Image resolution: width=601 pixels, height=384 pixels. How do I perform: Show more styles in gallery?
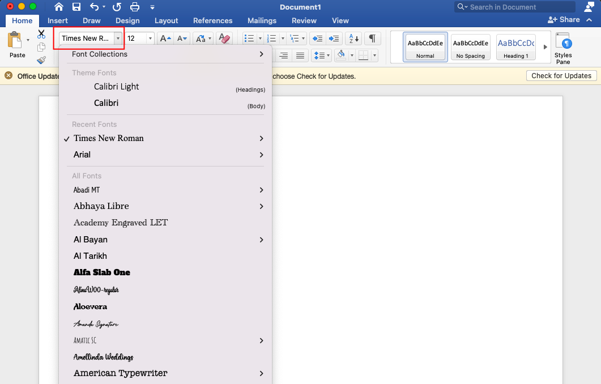point(545,47)
